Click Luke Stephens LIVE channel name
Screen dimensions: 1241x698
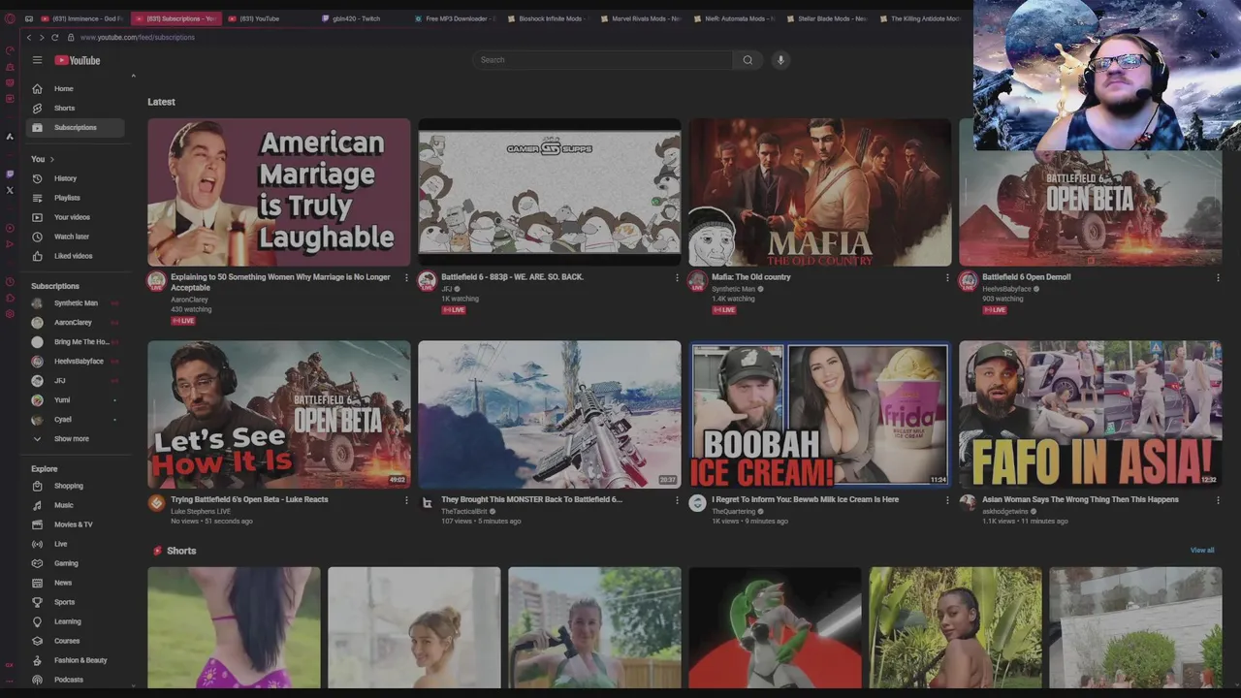click(x=201, y=511)
